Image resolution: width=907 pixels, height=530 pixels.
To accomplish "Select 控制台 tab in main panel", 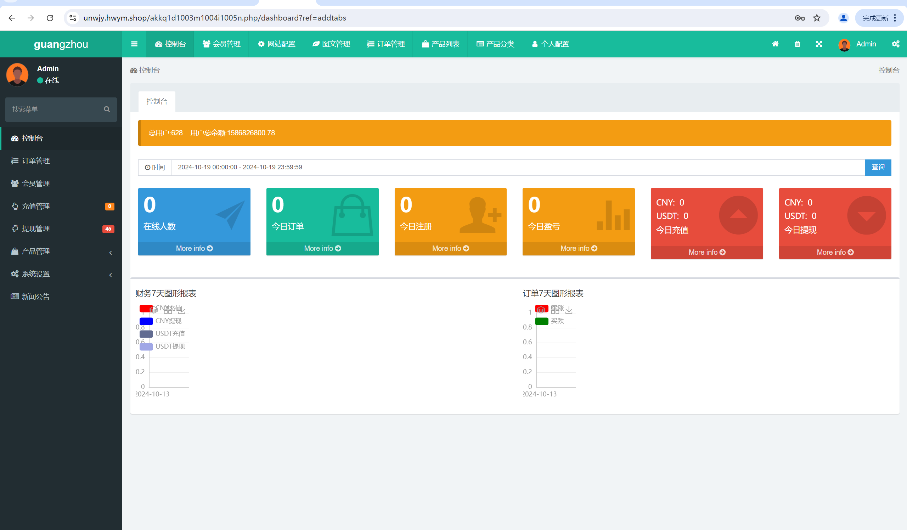I will [x=157, y=101].
